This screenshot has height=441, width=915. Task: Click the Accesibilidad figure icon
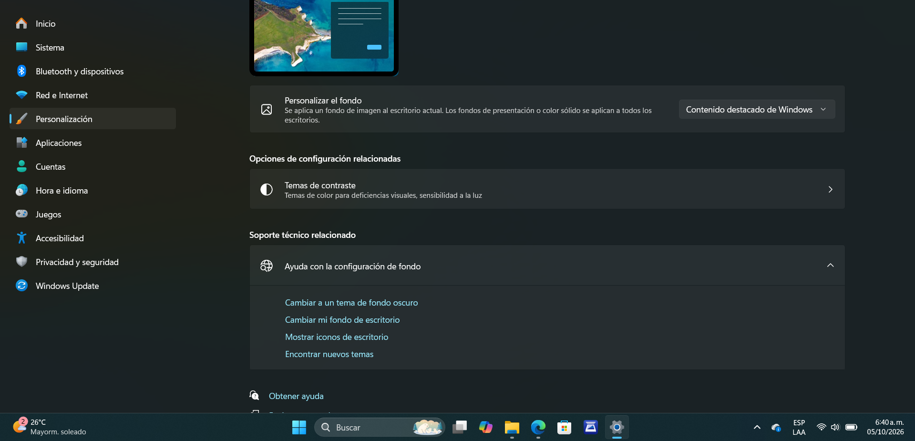(x=21, y=238)
